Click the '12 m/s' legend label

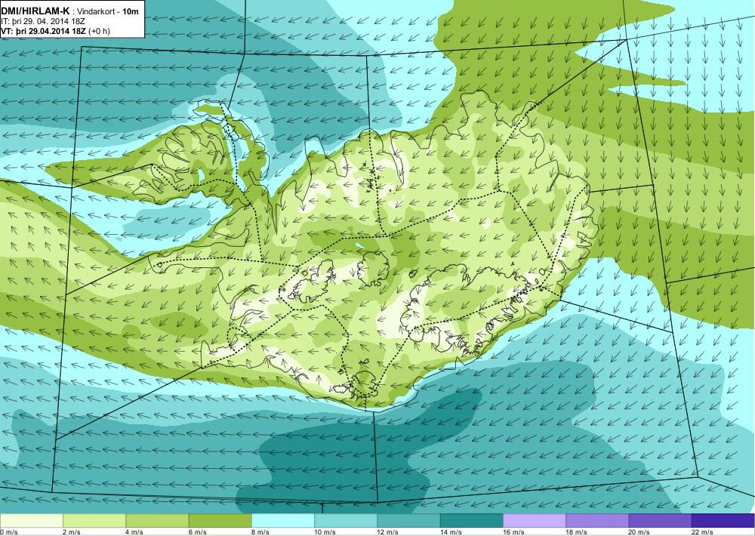click(x=388, y=532)
